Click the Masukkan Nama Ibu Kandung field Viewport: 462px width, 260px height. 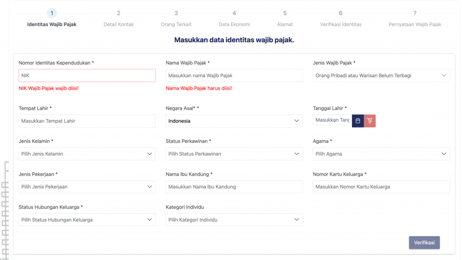tap(234, 187)
